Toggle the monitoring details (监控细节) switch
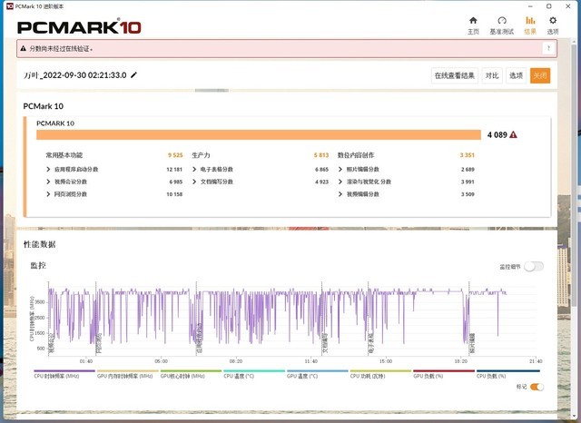The image size is (581, 423). (534, 266)
